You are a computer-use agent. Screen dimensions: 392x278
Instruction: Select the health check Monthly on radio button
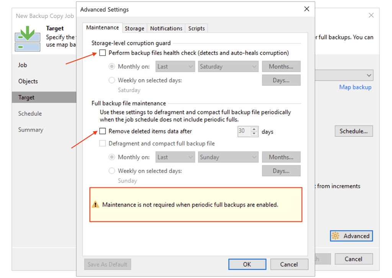(x=112, y=67)
